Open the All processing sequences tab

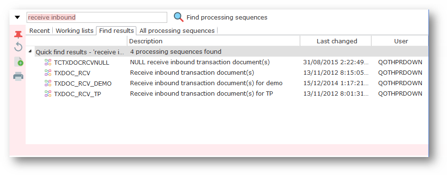(x=177, y=31)
